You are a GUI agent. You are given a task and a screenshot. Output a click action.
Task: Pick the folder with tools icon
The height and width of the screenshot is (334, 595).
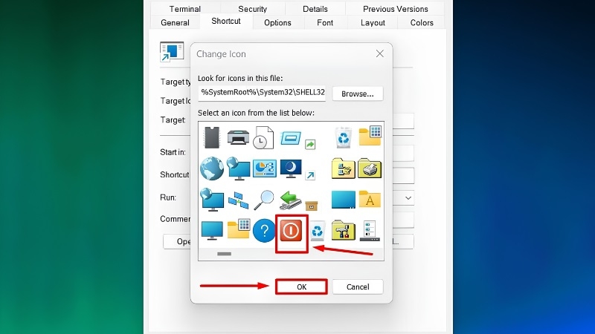(x=344, y=230)
